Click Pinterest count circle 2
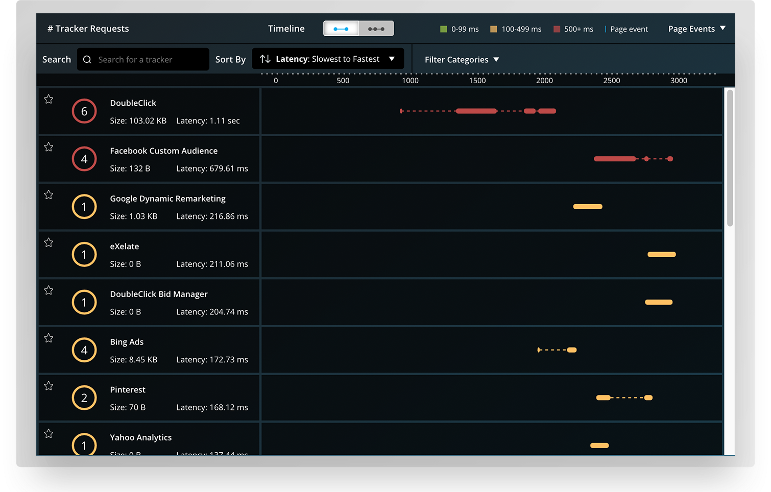 [84, 398]
